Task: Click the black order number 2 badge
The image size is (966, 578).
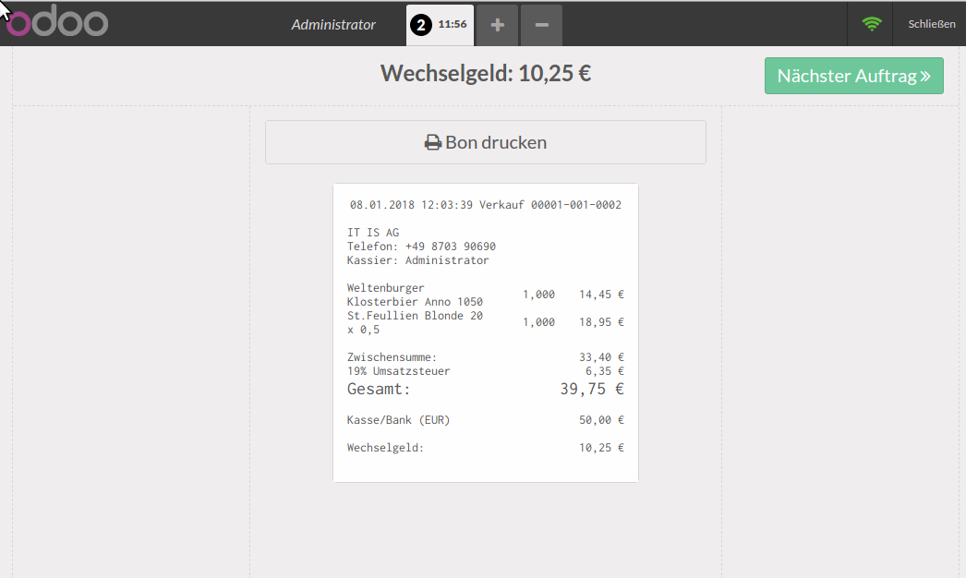Action: click(x=422, y=25)
